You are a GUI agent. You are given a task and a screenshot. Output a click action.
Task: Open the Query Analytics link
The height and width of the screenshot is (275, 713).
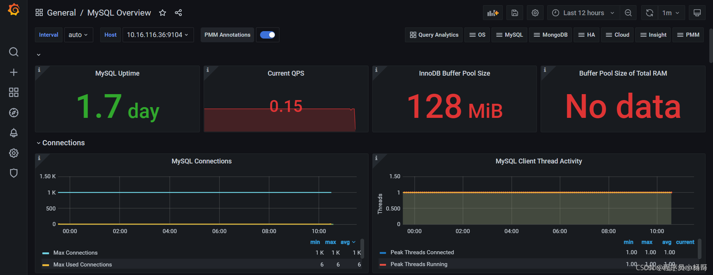click(x=434, y=35)
